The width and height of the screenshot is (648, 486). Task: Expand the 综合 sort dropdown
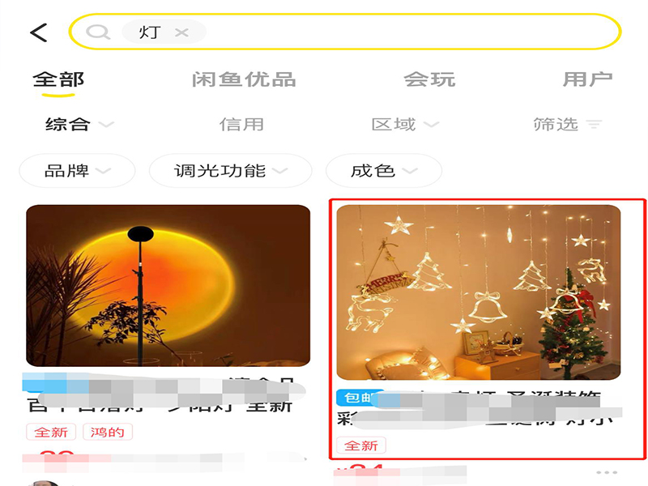click(79, 125)
